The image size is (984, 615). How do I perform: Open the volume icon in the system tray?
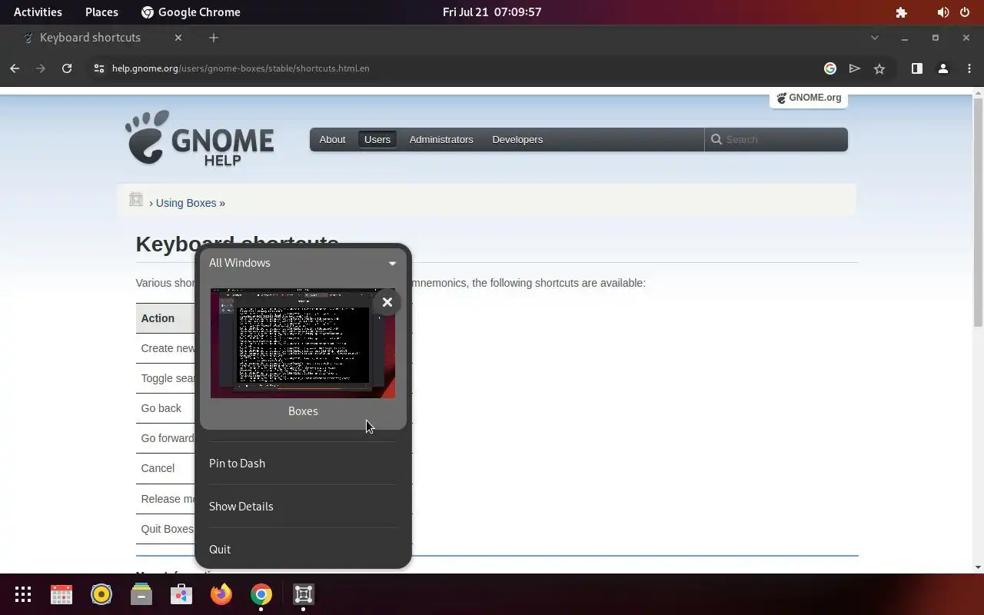pyautogui.click(x=943, y=12)
